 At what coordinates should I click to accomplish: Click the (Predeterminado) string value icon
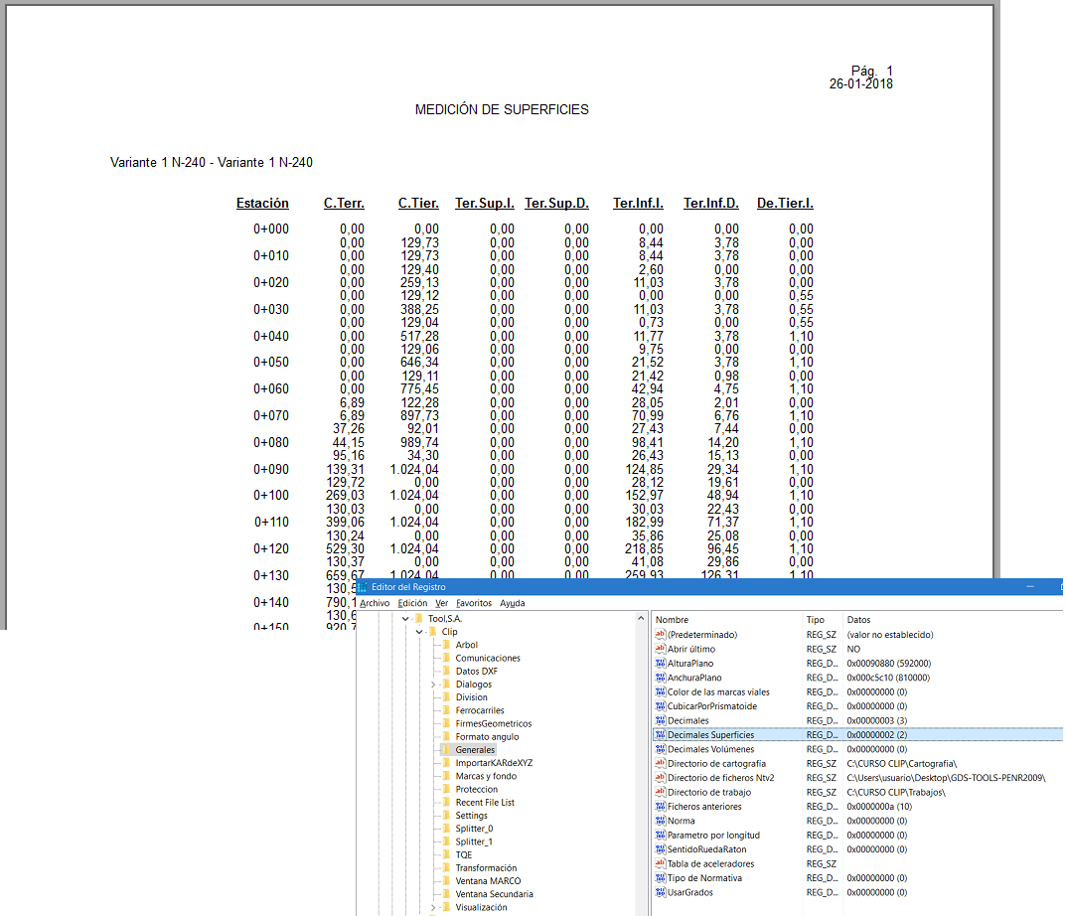point(660,634)
